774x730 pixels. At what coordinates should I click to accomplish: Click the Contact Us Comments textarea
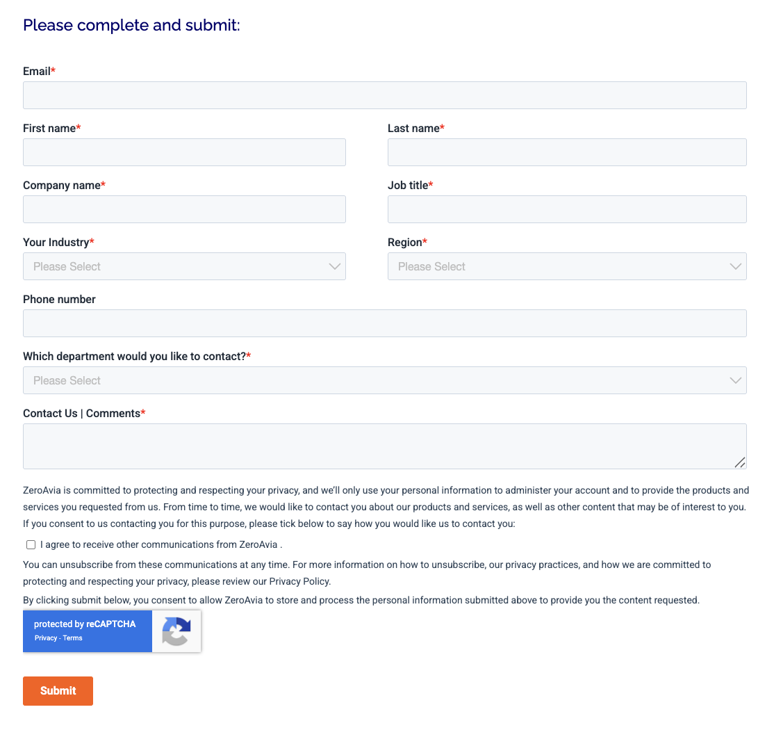(385, 445)
